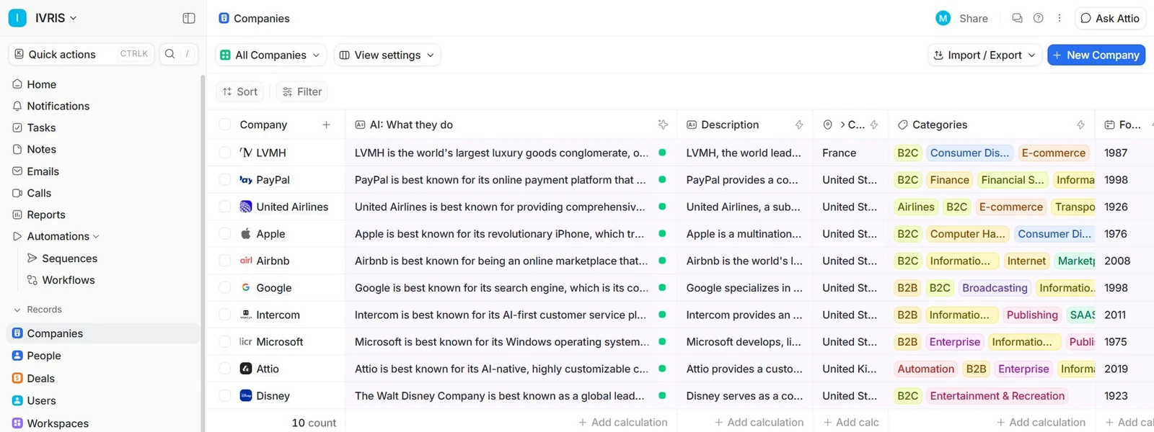This screenshot has width=1154, height=432.
Task: Click Add calculation under Description column
Action: (x=759, y=423)
